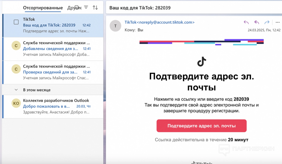
Task: Switch to the 'Отсортированные' tab
Action: [x=43, y=8]
